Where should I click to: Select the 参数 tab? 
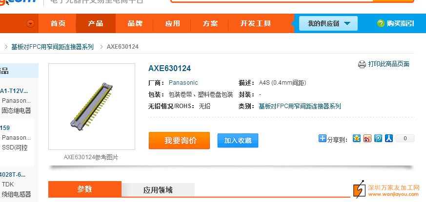[84, 189]
